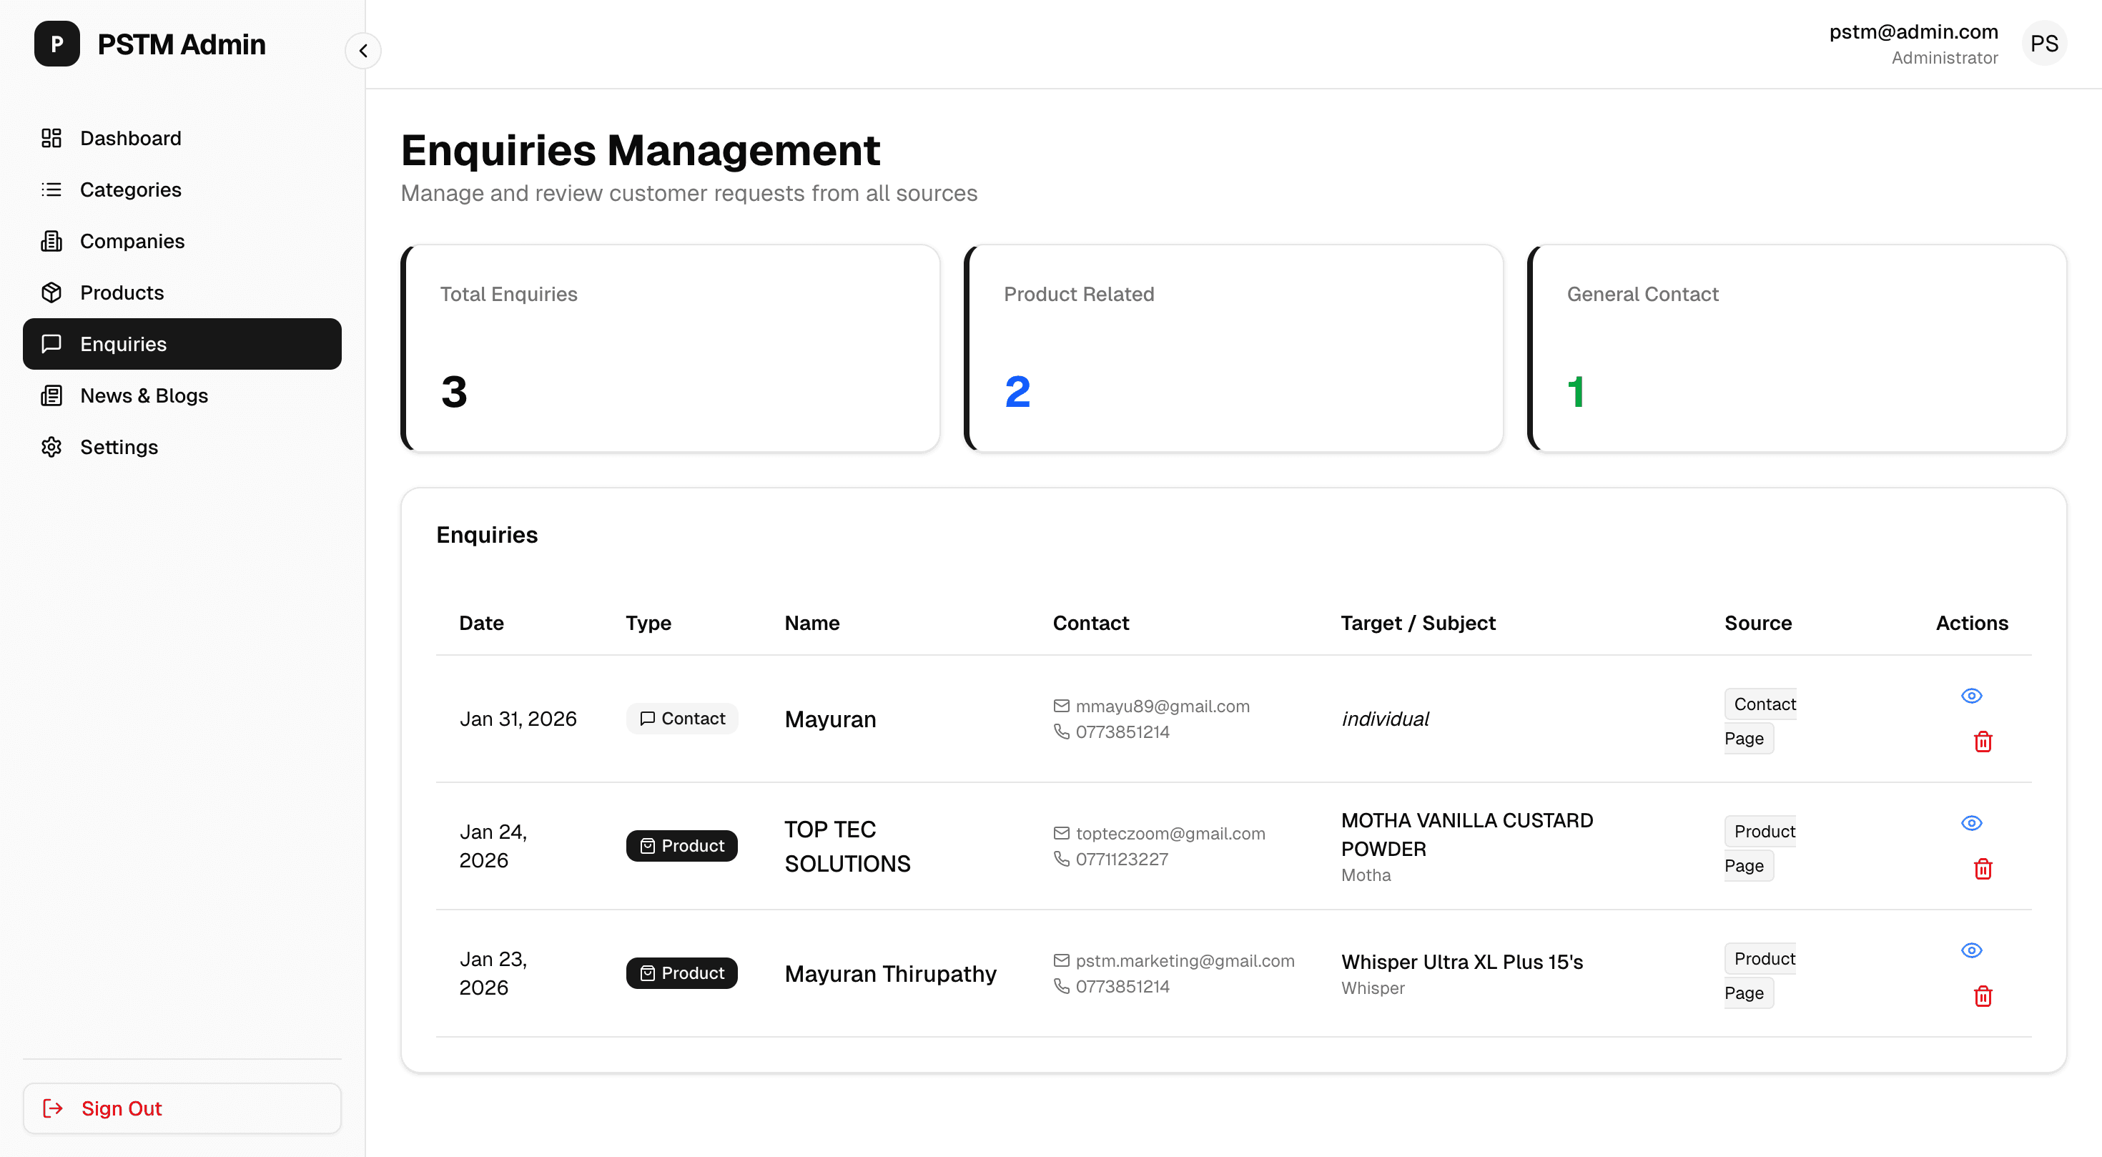Delete the Mayuran Thirupathy enquiry
Image resolution: width=2102 pixels, height=1157 pixels.
(1983, 995)
